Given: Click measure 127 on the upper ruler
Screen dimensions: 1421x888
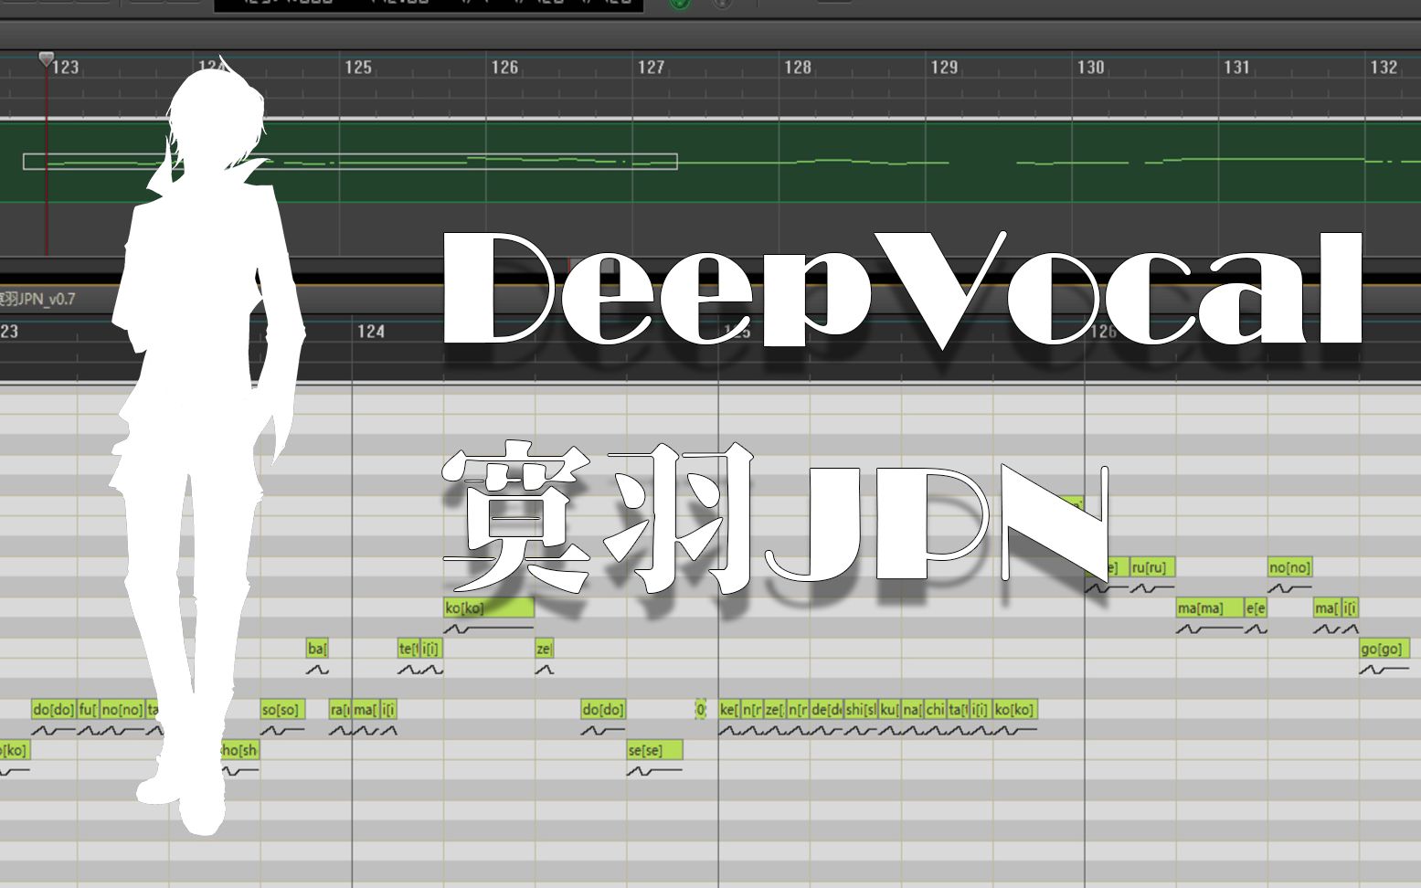Looking at the screenshot, I should [651, 67].
